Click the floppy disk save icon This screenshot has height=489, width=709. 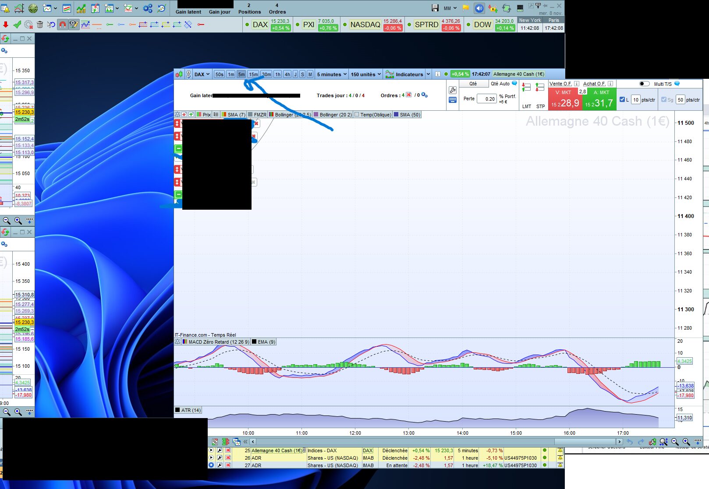pyautogui.click(x=435, y=8)
